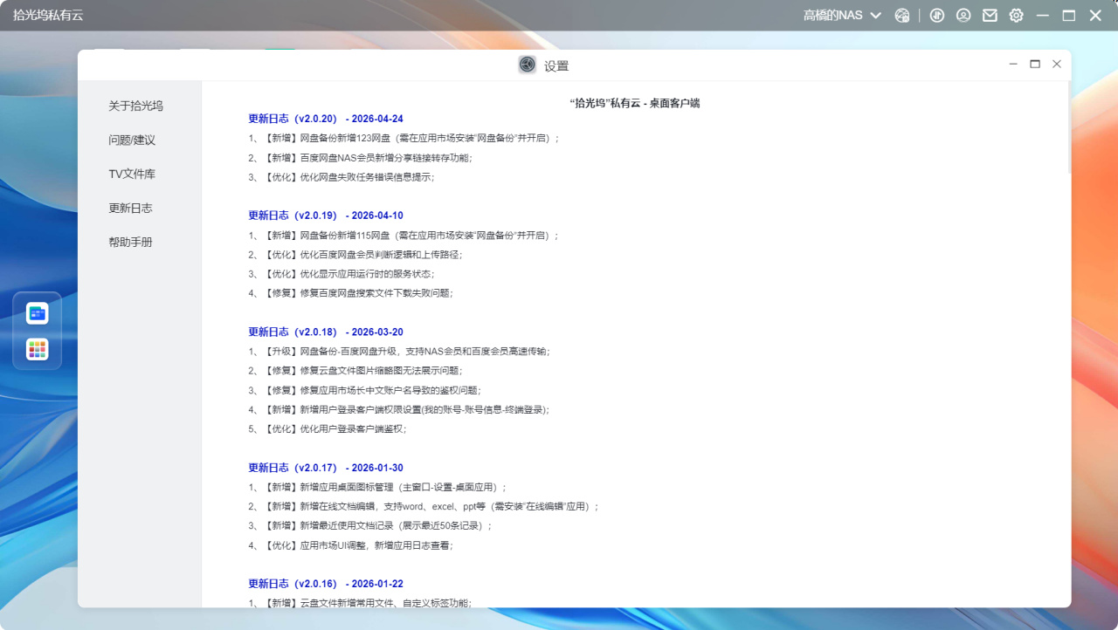Open the user account profile icon
This screenshot has height=630, width=1118.
[x=963, y=16]
